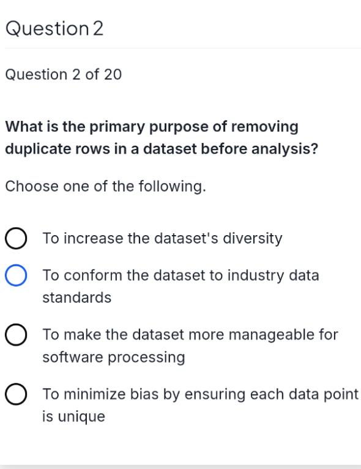Click the bold "What is the primary purpose of removing" line
The image size is (361, 469).
[x=152, y=126]
